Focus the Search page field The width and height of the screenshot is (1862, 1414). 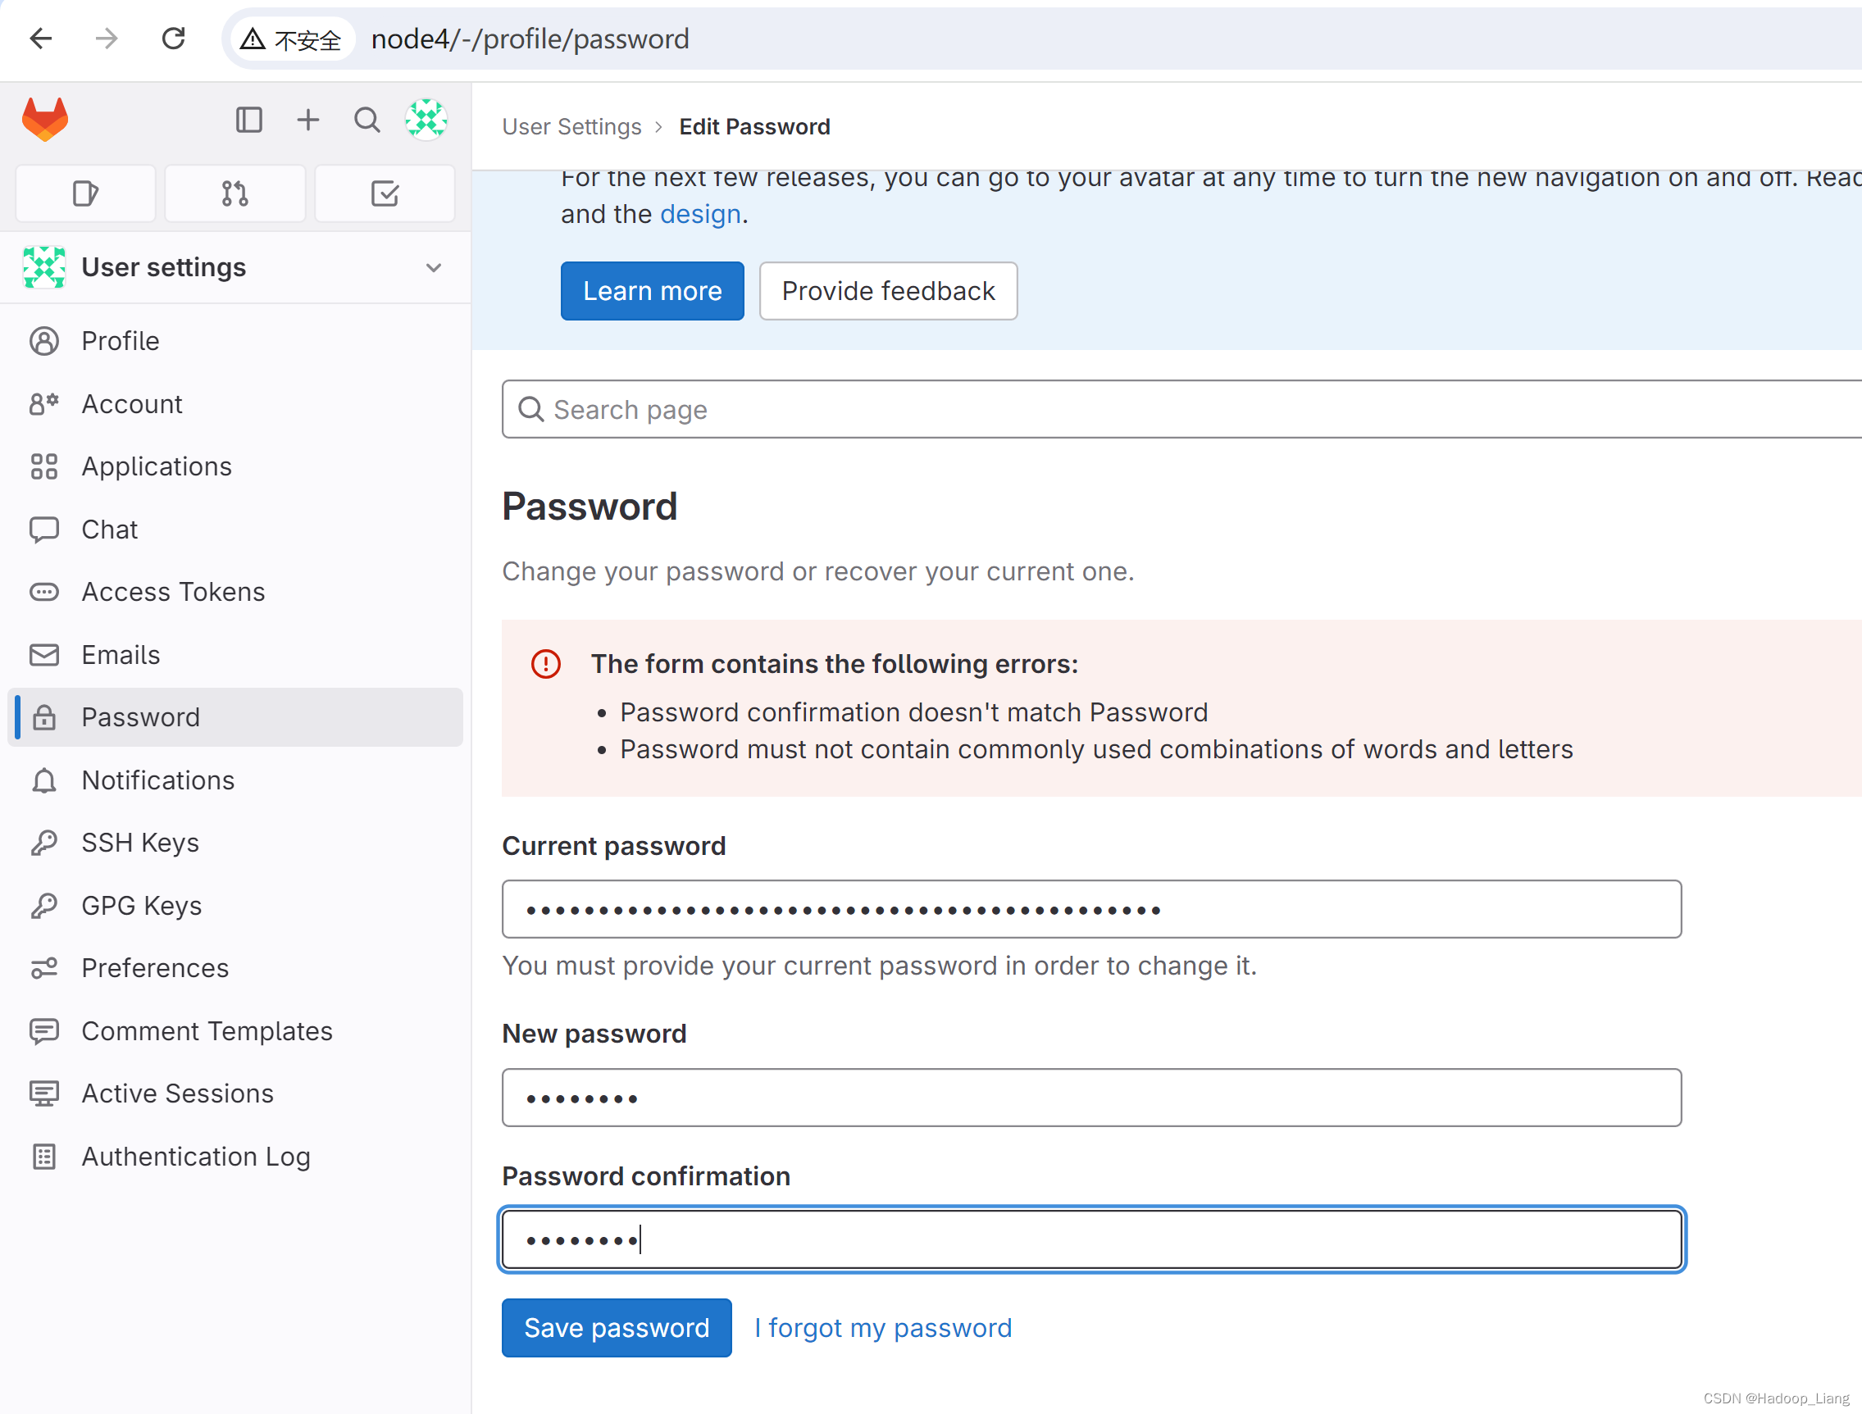click(x=1178, y=409)
